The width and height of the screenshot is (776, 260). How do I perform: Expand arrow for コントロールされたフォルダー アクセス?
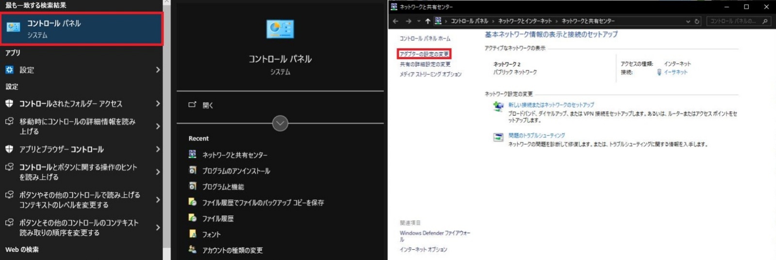click(x=158, y=104)
